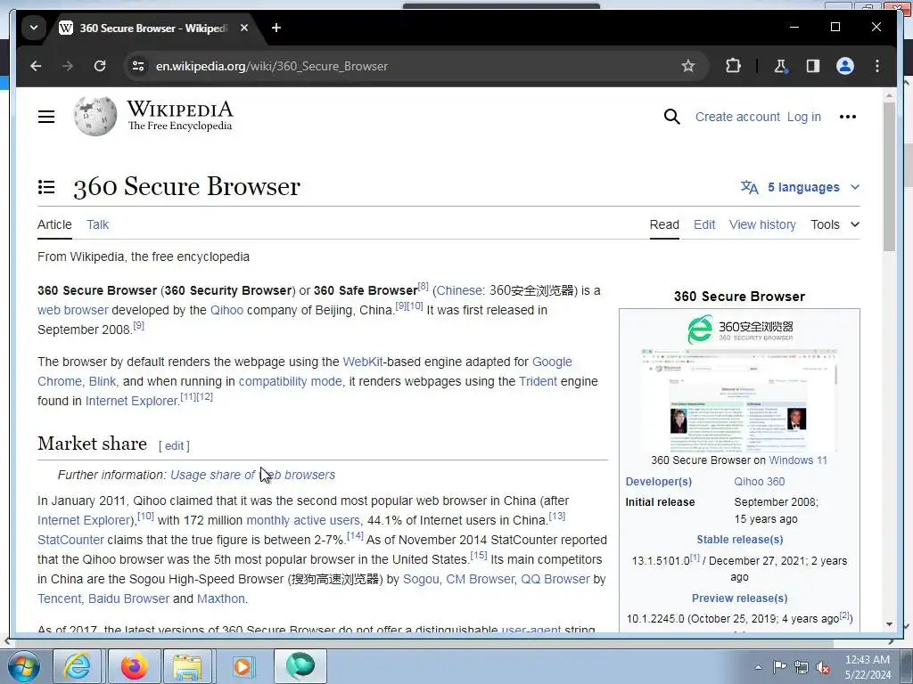
Task: Open monthly active users link
Action: 303,520
